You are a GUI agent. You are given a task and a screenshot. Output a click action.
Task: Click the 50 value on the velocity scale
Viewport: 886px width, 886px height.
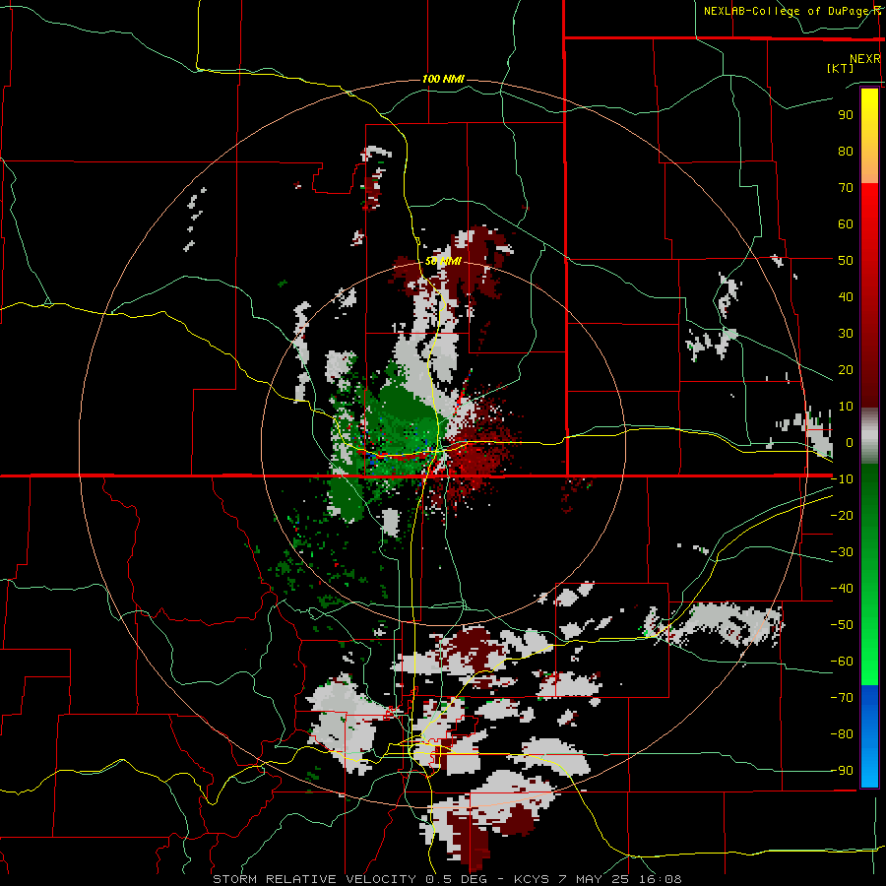(x=846, y=261)
